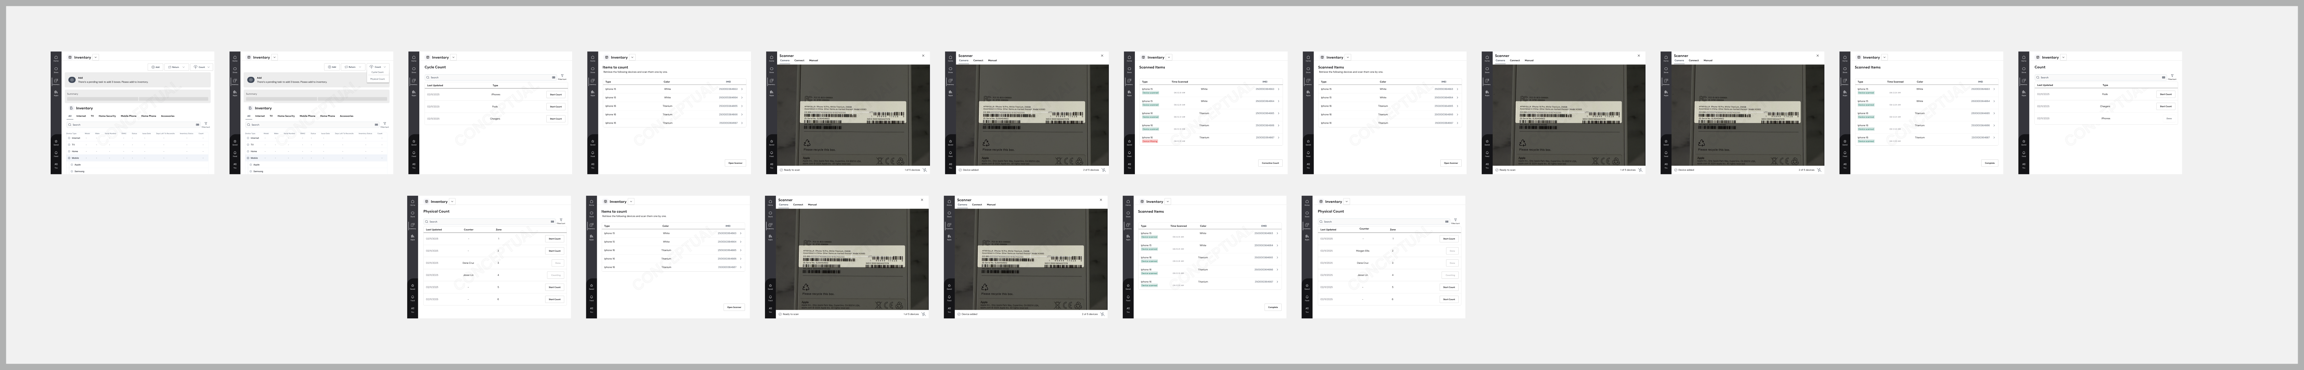
Task: Open Filter/sort on the Cycle Count screen
Action: coord(563,77)
